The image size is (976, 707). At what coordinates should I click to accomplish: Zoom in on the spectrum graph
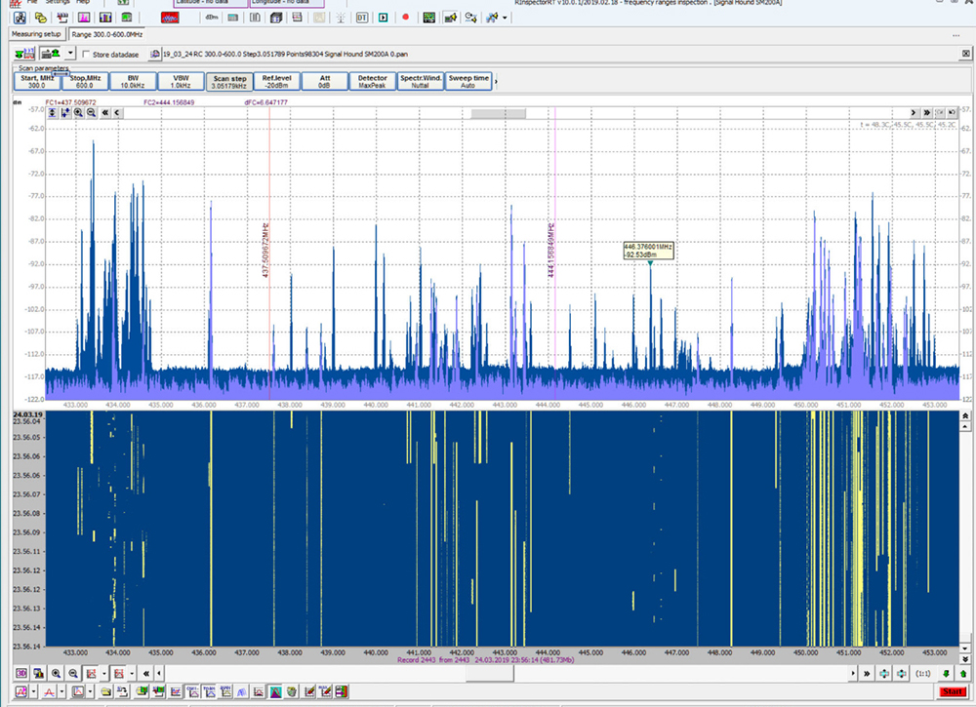point(78,112)
